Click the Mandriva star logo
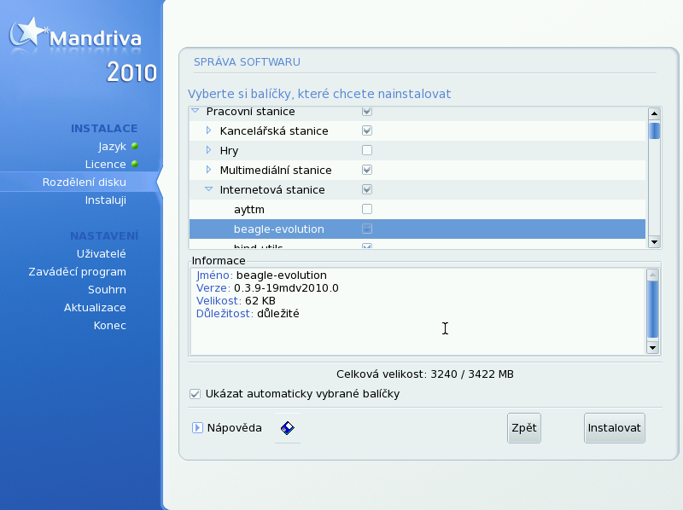Screen dimensions: 683x510 [28, 32]
